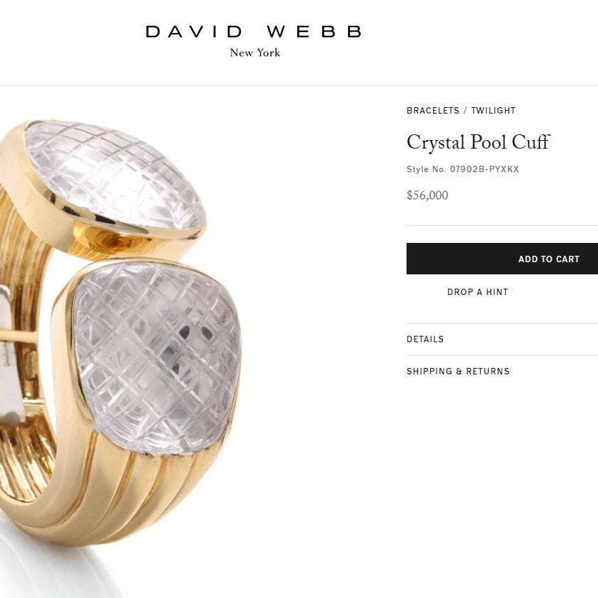Screen dimensions: 598x598
Task: Select the Crystal Pool Cuff title
Action: point(478,142)
